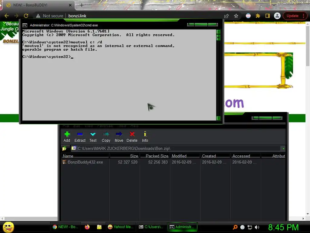
Task: Click the 8:45 PM clock
Action: click(283, 227)
